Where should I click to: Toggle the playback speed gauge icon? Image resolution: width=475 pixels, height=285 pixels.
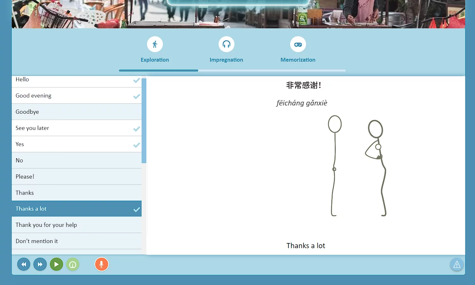tap(73, 264)
